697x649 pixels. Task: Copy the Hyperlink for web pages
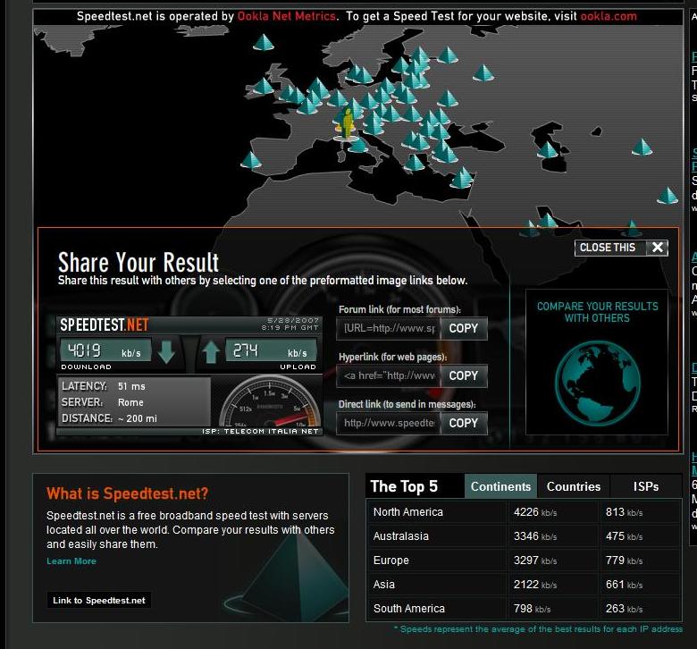[x=463, y=375]
